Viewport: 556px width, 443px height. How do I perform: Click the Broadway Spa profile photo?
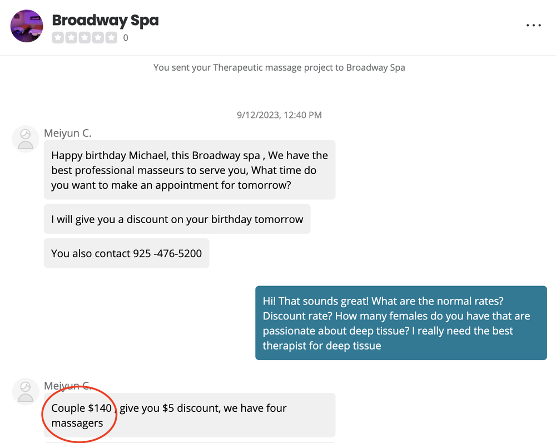[27, 26]
